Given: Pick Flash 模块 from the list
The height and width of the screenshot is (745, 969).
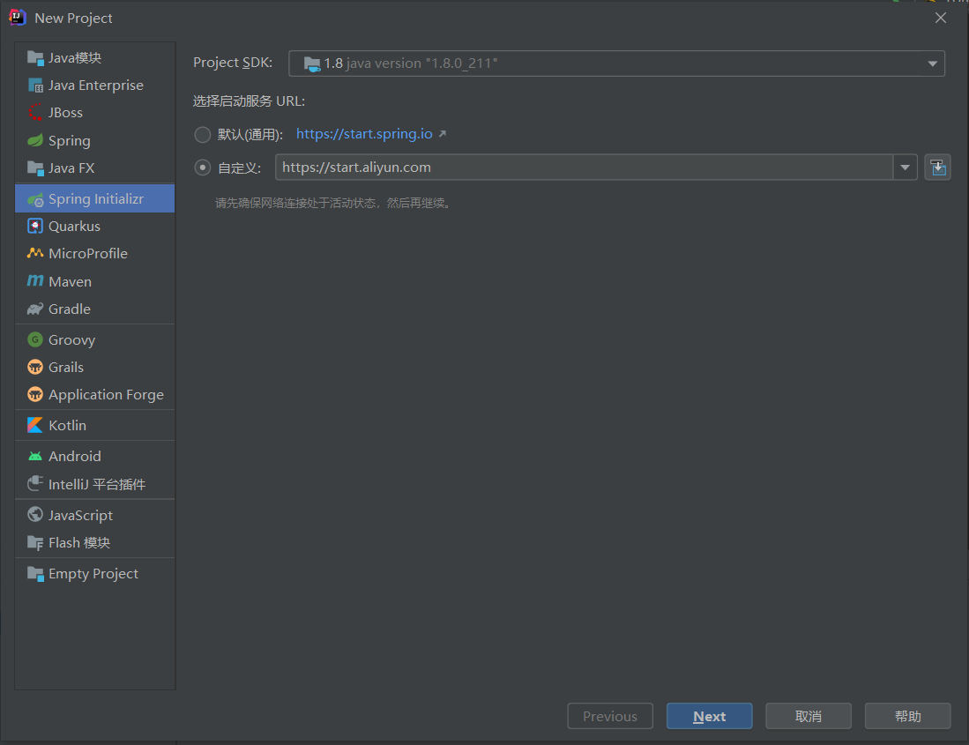Looking at the screenshot, I should (x=94, y=542).
